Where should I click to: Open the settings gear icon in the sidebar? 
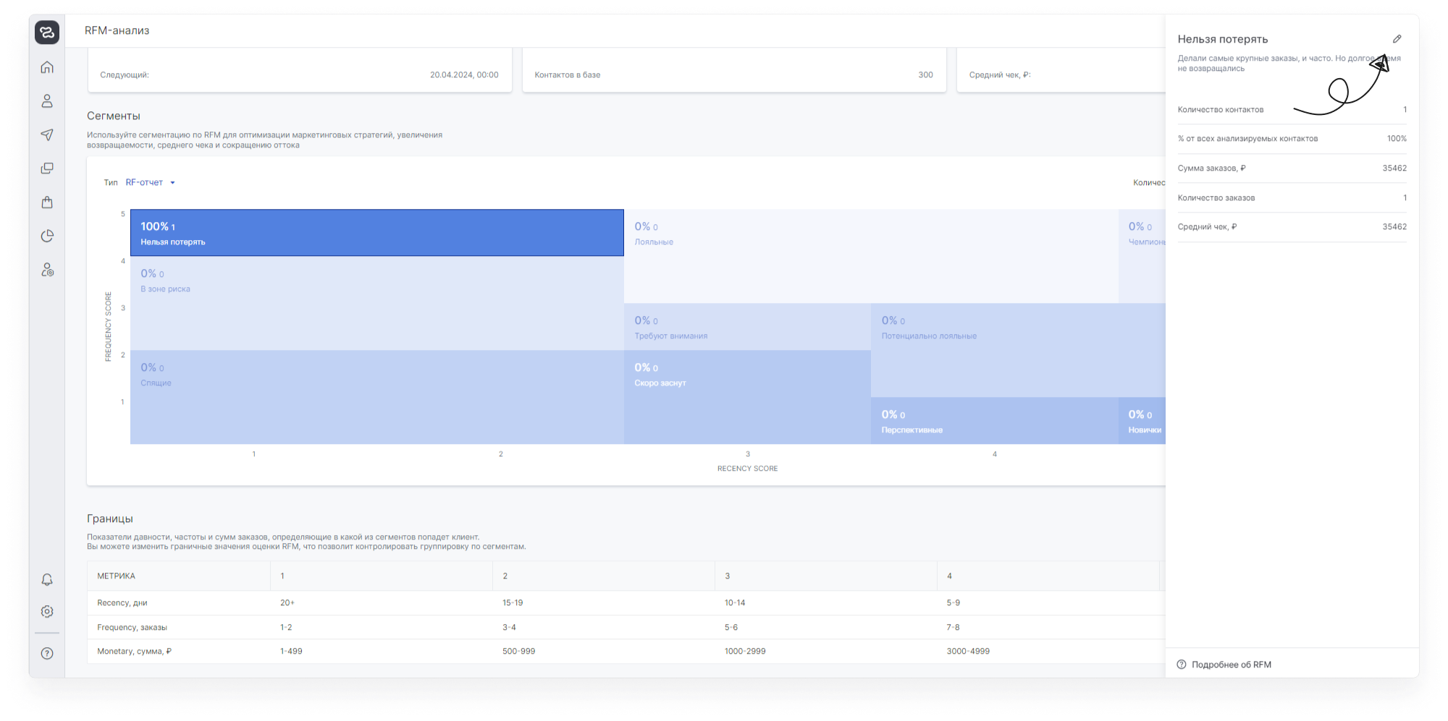click(47, 612)
